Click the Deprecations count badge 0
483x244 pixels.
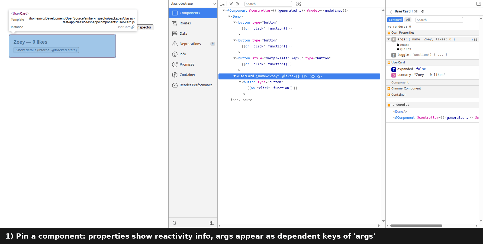(212, 44)
